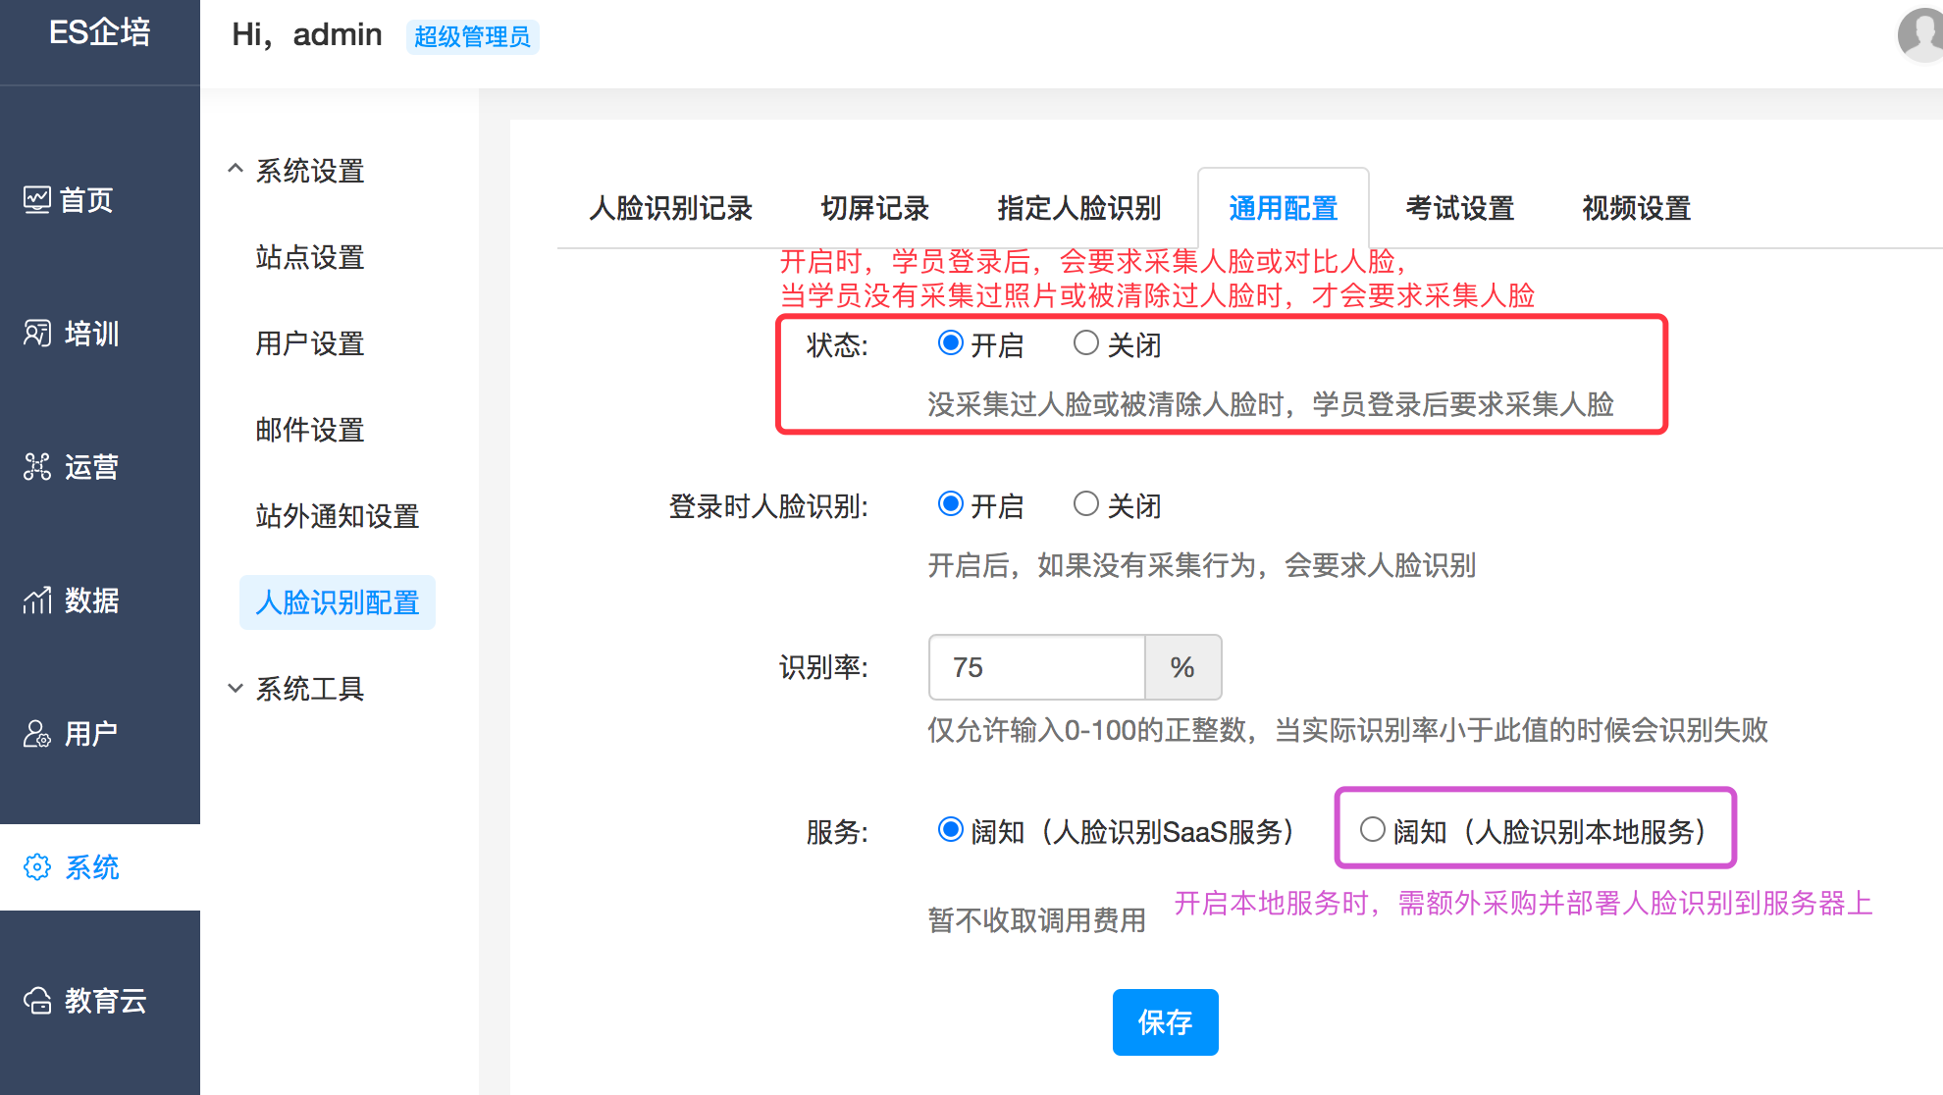Click the 首页 home icon in sidebar
Image resolution: width=1943 pixels, height=1095 pixels.
pos(37,200)
